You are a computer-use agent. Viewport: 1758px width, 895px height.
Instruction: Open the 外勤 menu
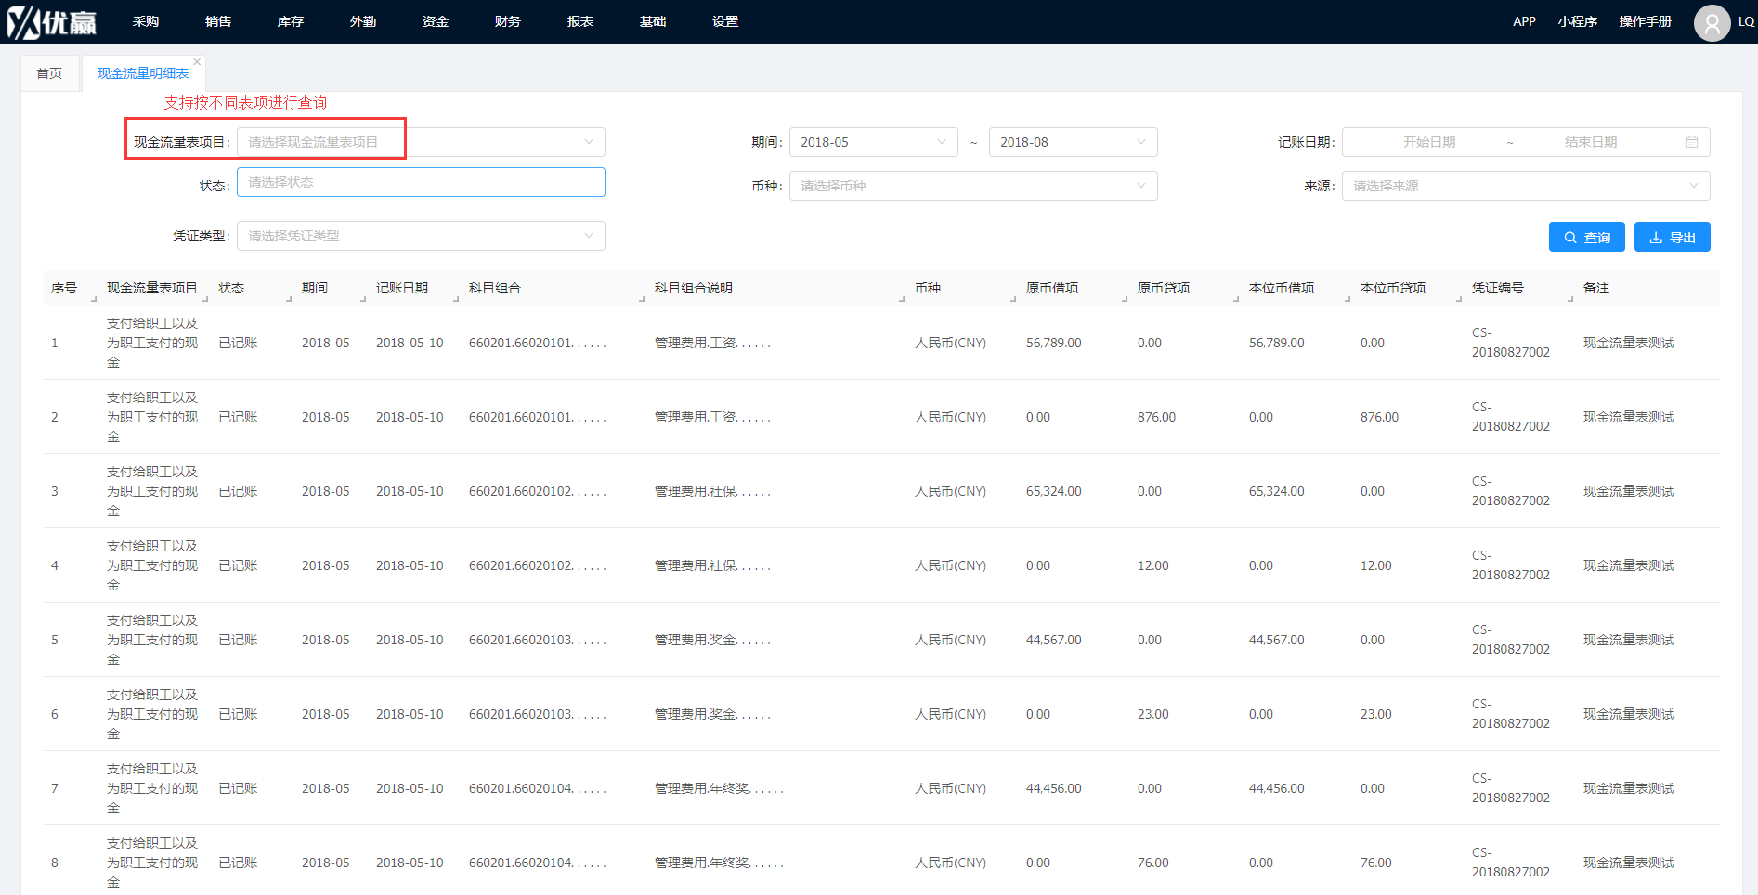(363, 21)
